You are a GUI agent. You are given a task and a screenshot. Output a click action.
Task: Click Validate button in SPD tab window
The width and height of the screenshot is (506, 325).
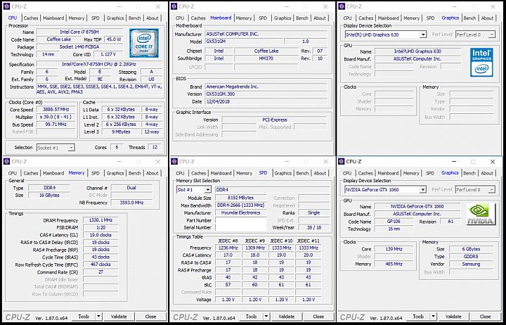click(286, 317)
